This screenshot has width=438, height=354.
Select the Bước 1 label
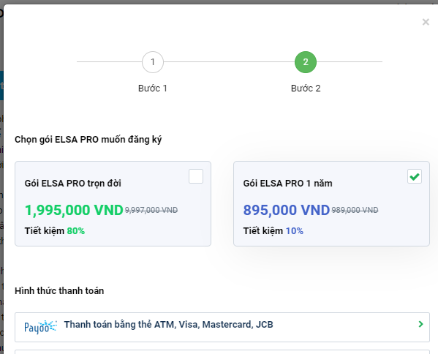click(x=153, y=88)
